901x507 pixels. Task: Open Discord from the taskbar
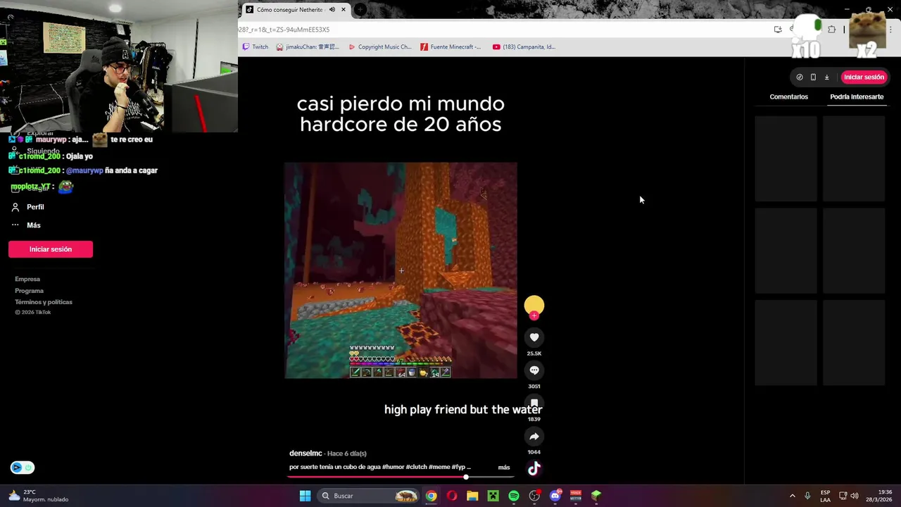pyautogui.click(x=555, y=496)
